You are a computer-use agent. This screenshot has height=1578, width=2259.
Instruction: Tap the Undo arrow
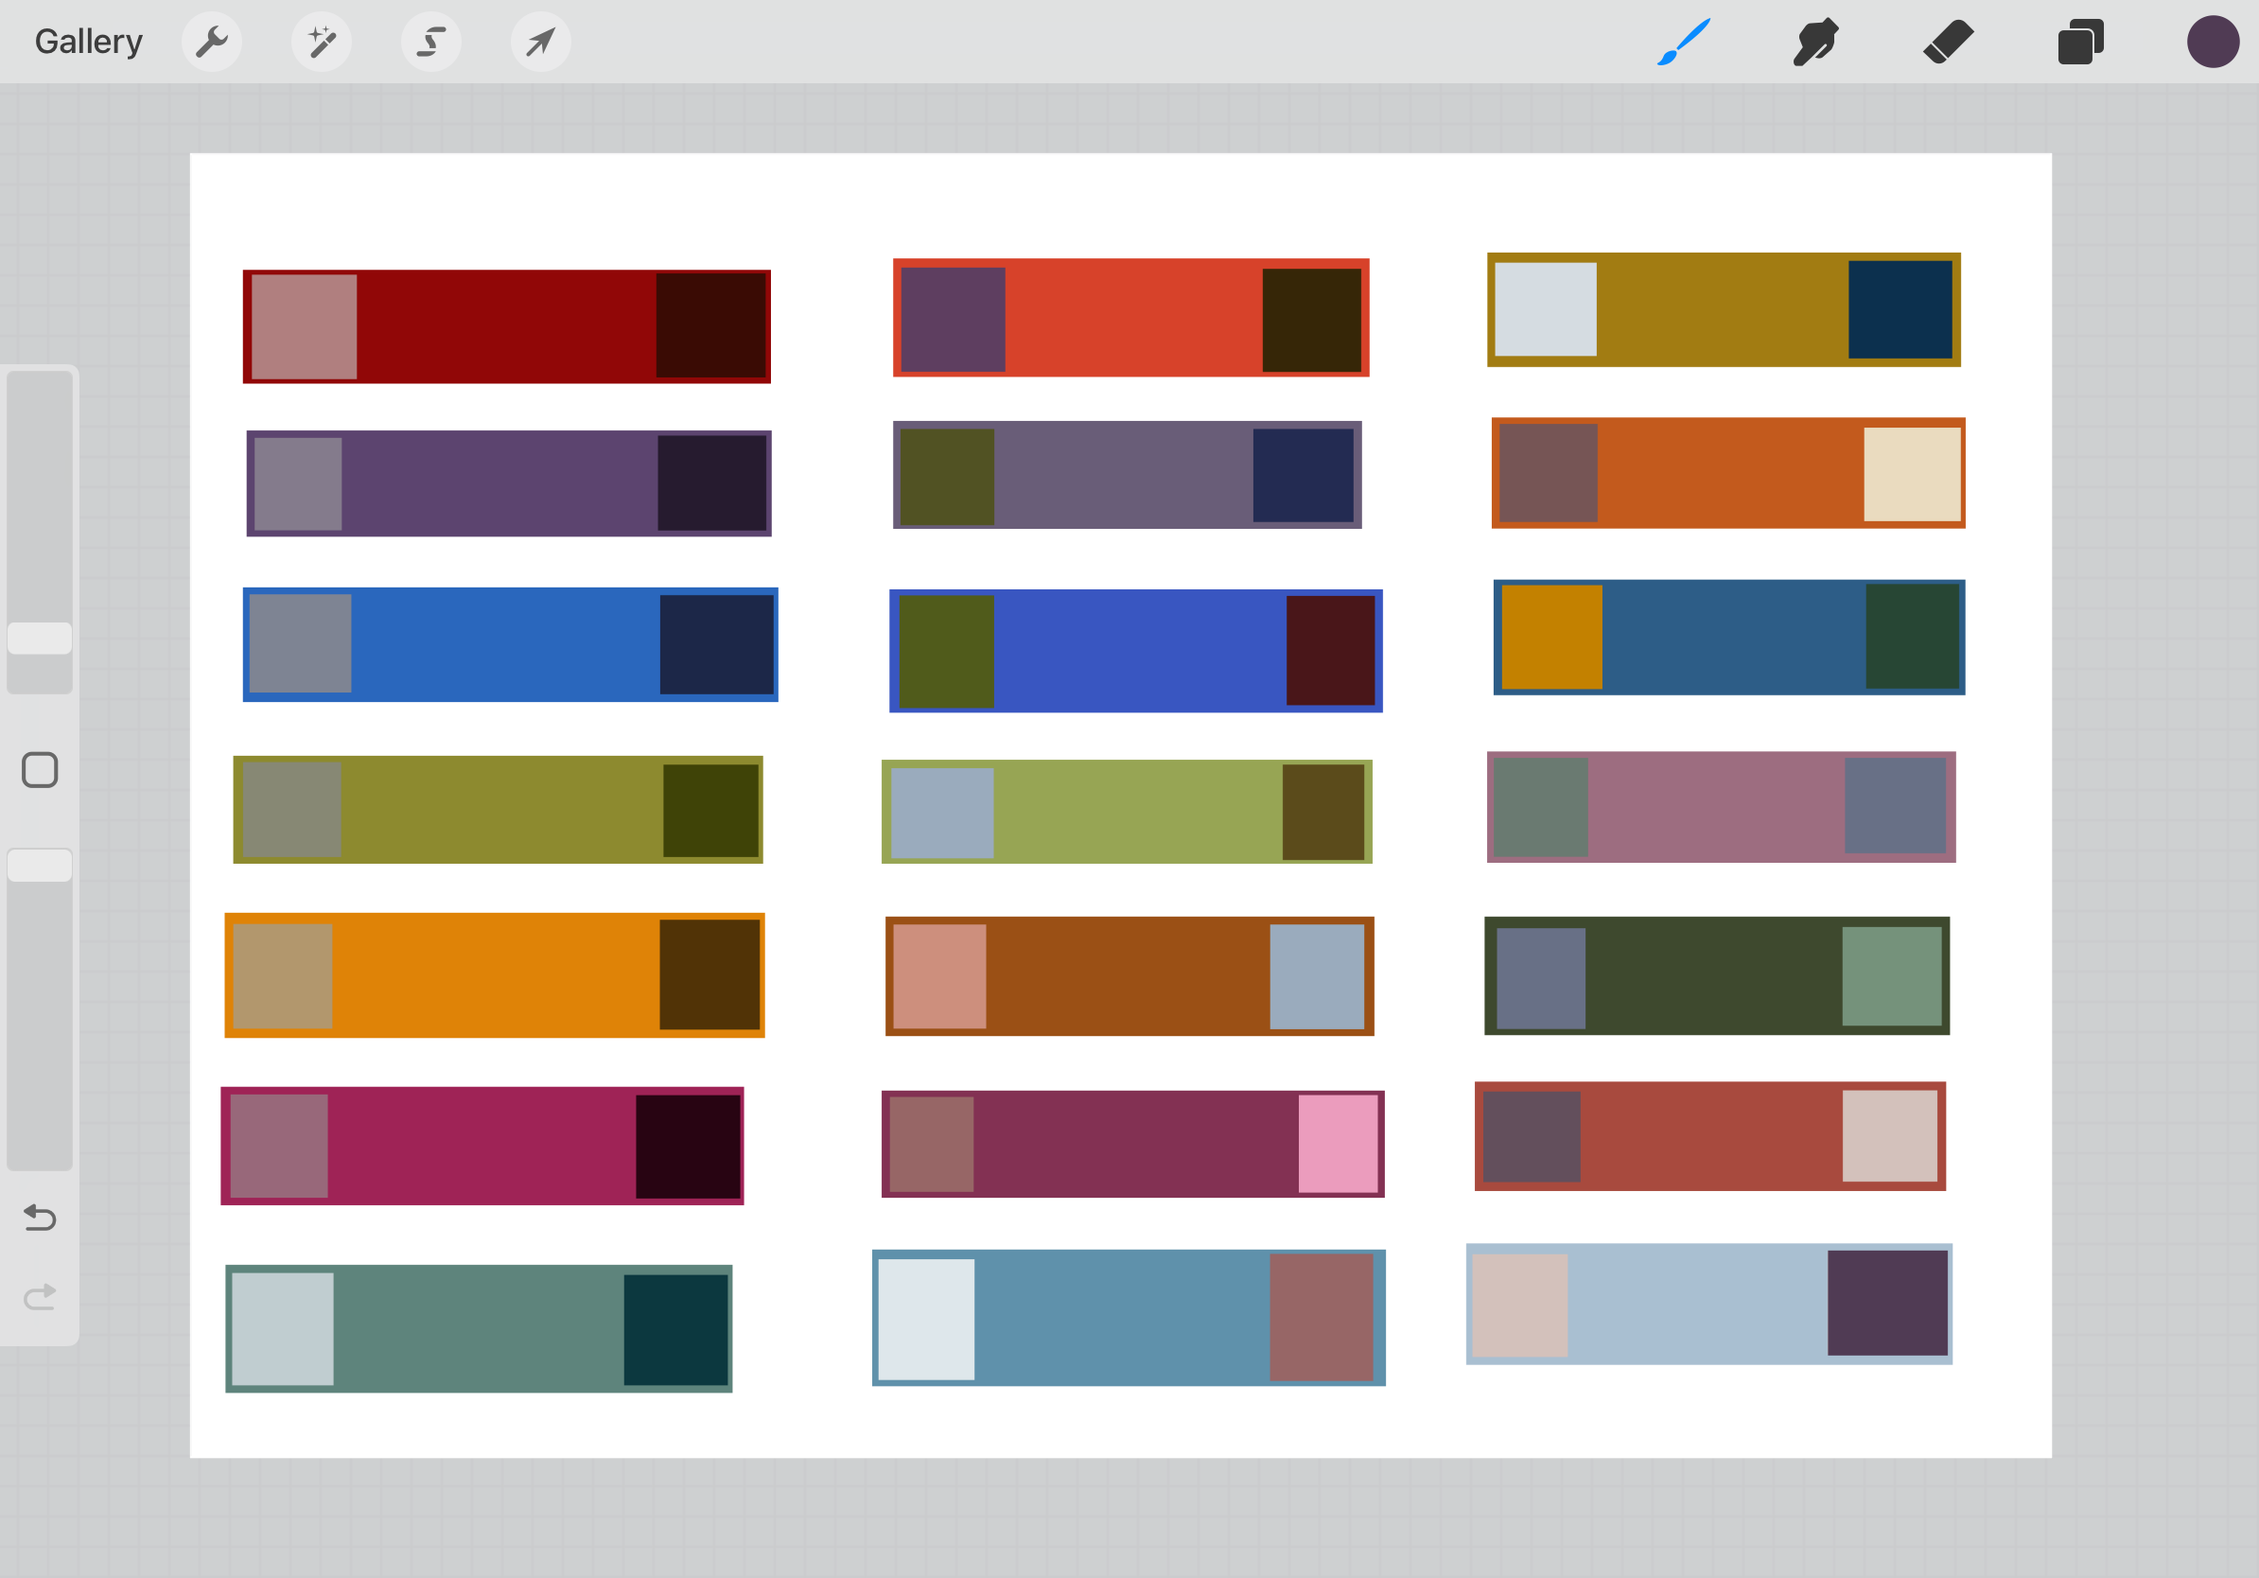click(41, 1218)
